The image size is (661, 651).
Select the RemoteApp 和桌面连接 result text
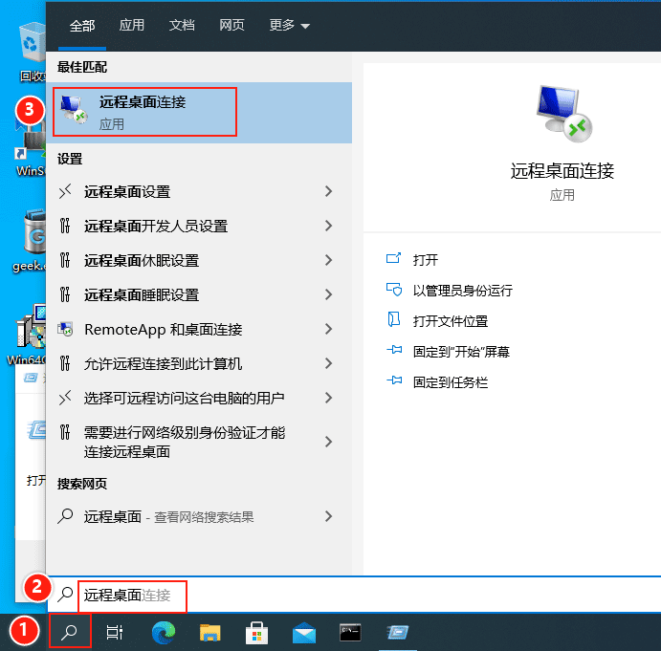coord(164,329)
